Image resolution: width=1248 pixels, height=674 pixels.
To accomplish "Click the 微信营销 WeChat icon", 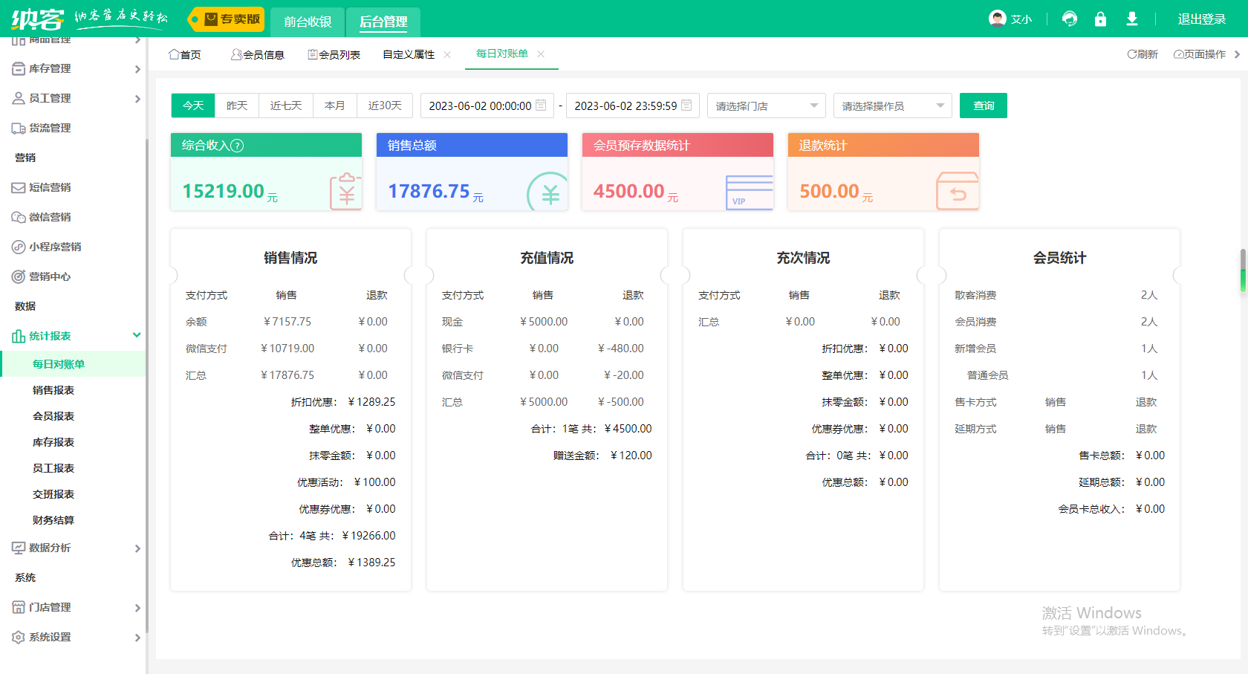I will point(19,217).
